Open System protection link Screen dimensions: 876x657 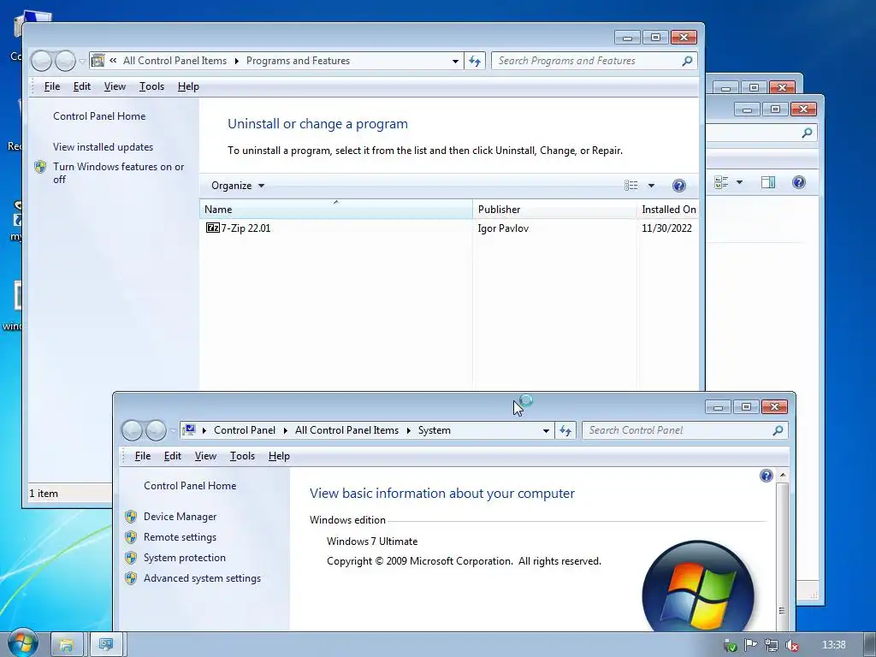coord(185,558)
